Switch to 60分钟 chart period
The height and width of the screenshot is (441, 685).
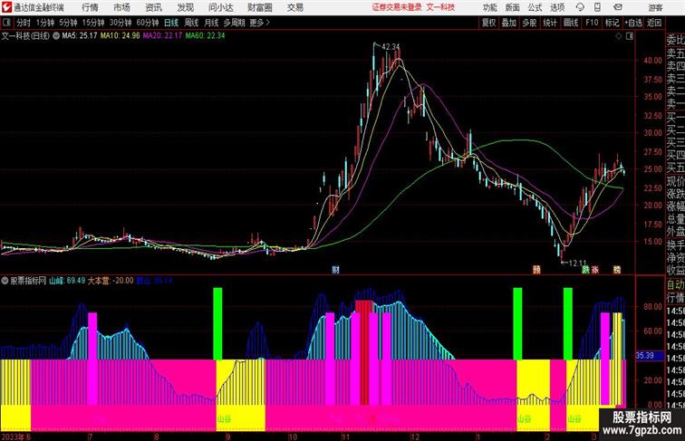tap(148, 23)
